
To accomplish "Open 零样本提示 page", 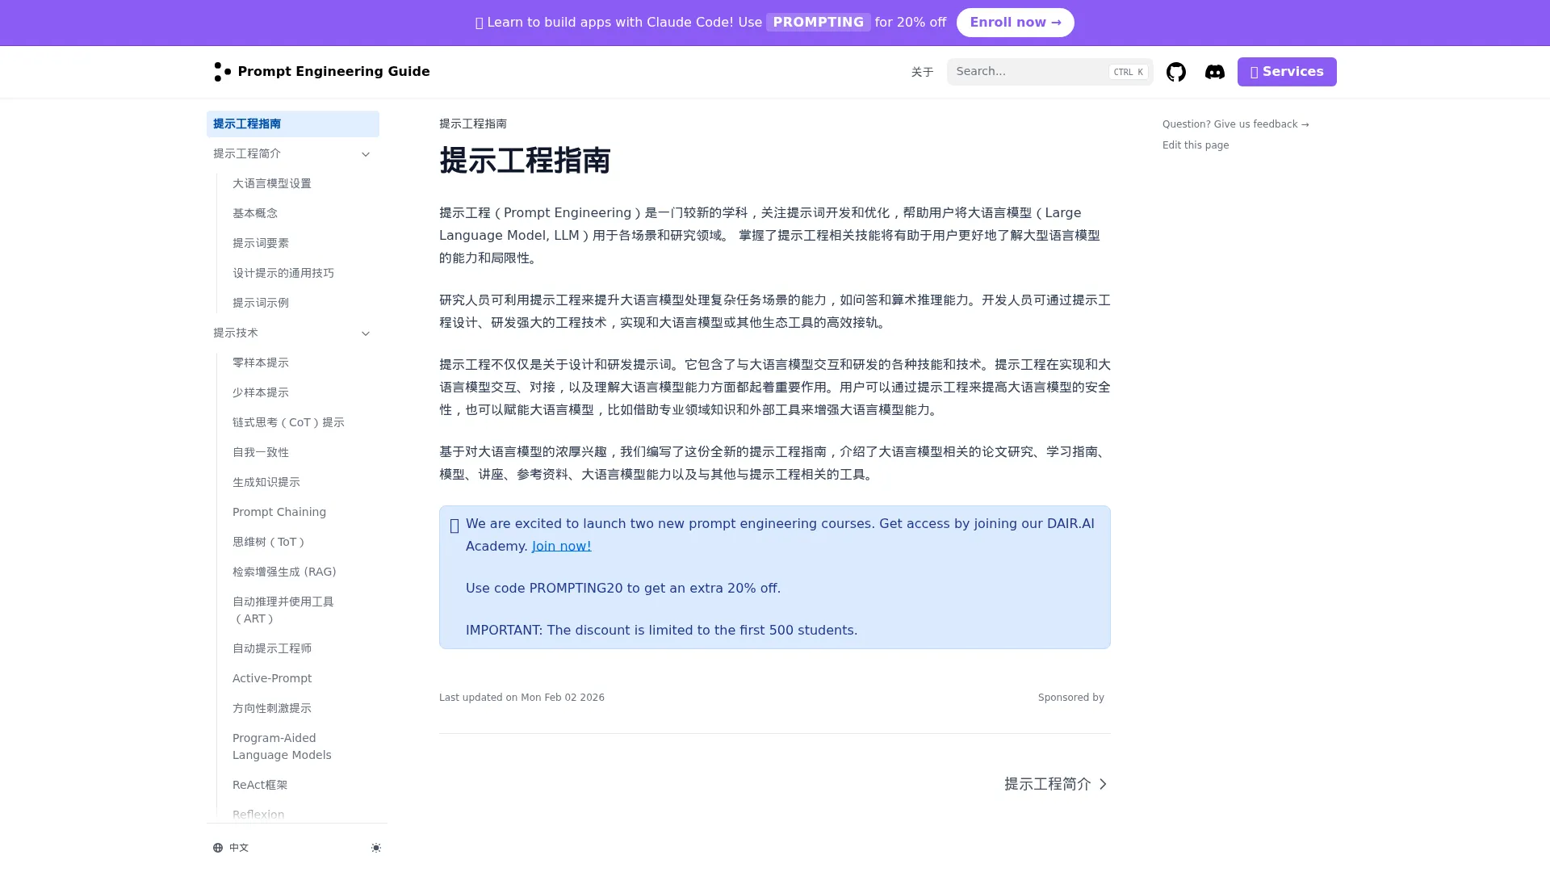I will pyautogui.click(x=302, y=363).
